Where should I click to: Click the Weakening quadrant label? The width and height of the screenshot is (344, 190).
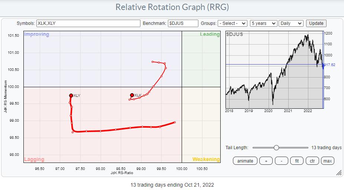[x=206, y=159]
